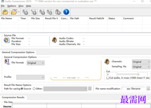The height and width of the screenshot is (108, 151).
Task: Click the Source file size bar
Action: click(81, 106)
